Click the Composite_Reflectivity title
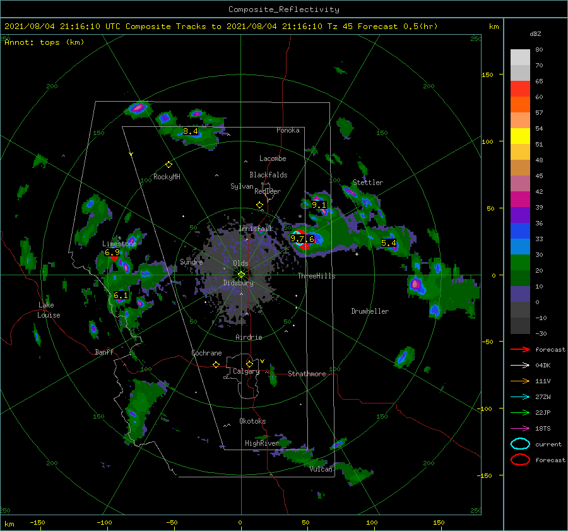The width and height of the screenshot is (568, 531). tap(284, 9)
